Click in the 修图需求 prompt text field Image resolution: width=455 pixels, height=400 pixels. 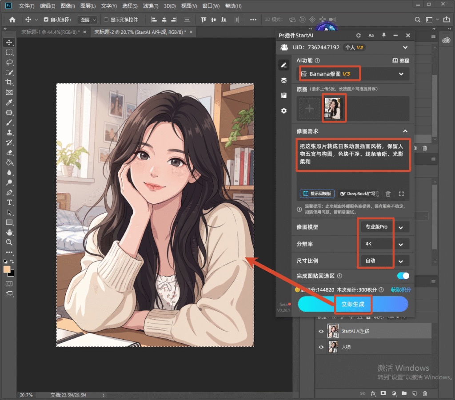(x=353, y=164)
